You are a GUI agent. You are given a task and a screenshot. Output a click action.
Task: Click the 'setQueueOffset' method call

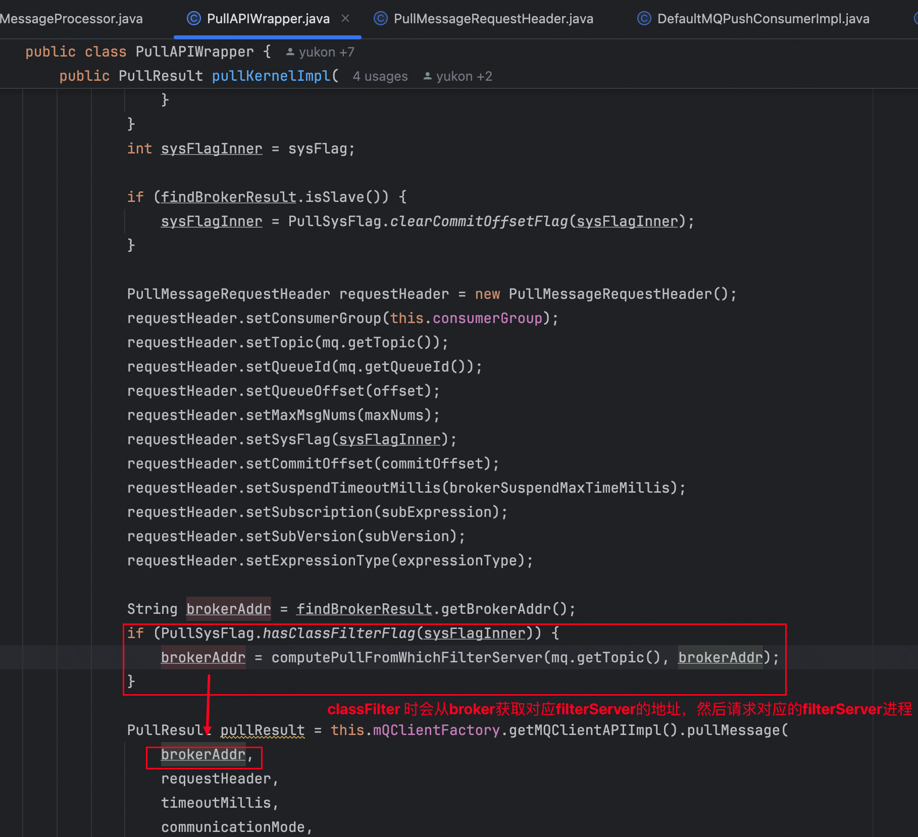[305, 391]
